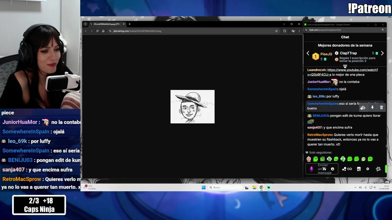392x220 pixels.
Task: Open the Chrome extensions puzzle icon
Action: pos(285,31)
